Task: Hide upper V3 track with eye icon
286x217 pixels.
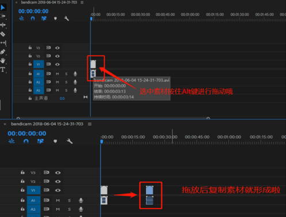Action: click(58, 48)
